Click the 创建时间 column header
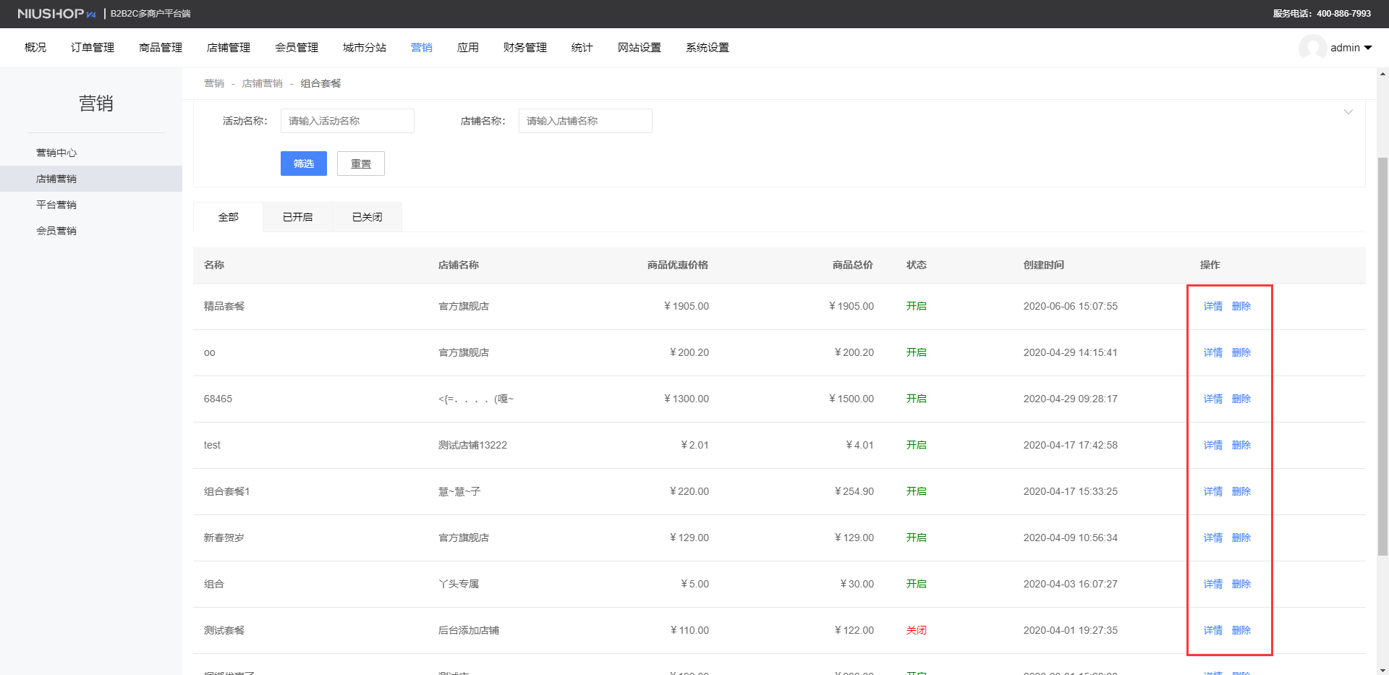This screenshot has width=1389, height=675. click(x=1044, y=266)
